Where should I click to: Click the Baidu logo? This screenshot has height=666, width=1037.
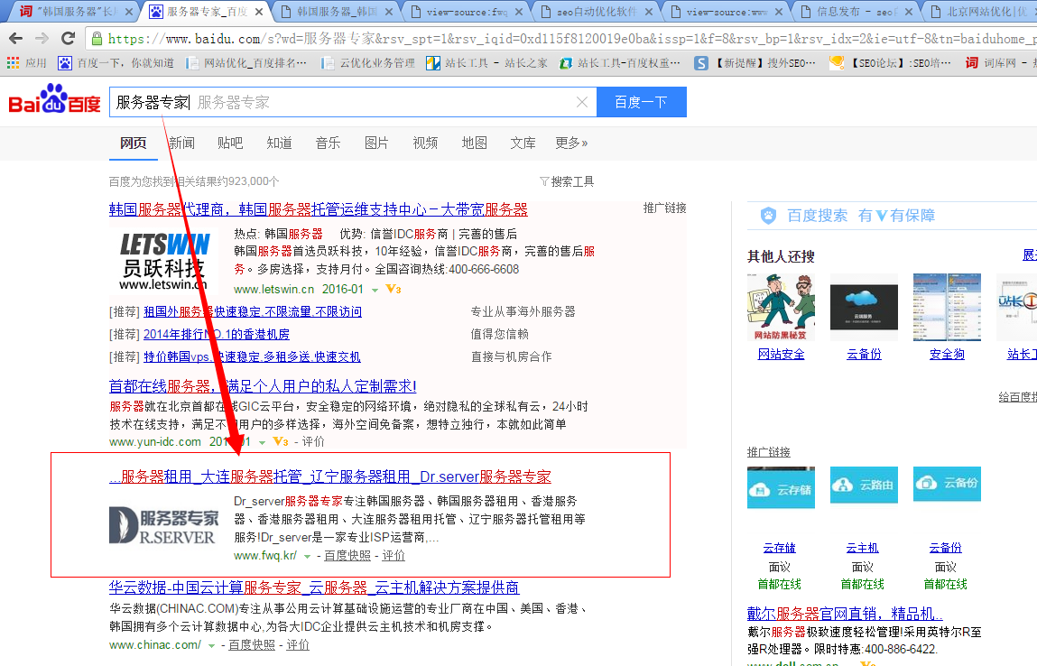coord(54,101)
